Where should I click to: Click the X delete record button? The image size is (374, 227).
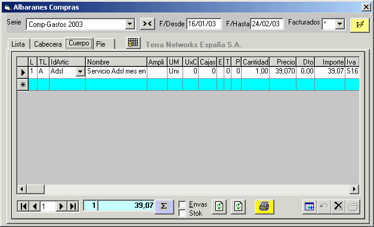pyautogui.click(x=338, y=207)
